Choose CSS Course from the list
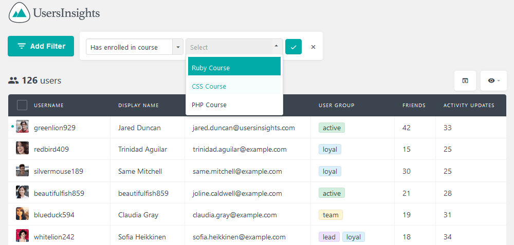Viewport: 514px width, 245px height. (x=234, y=86)
